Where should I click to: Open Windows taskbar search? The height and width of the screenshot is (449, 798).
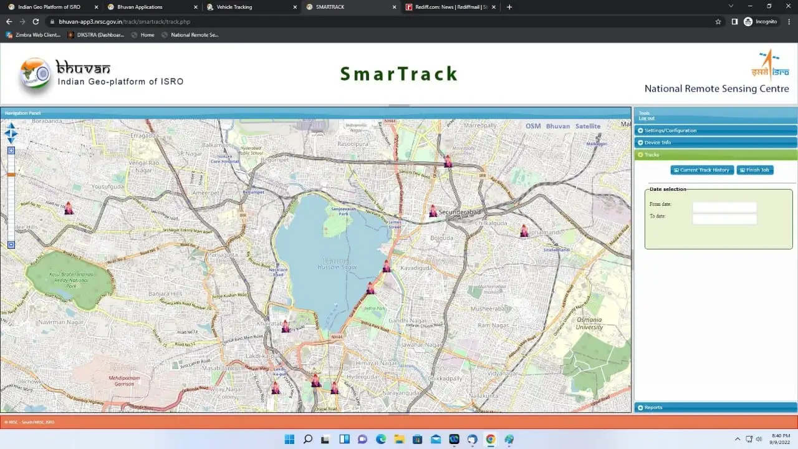coord(307,439)
